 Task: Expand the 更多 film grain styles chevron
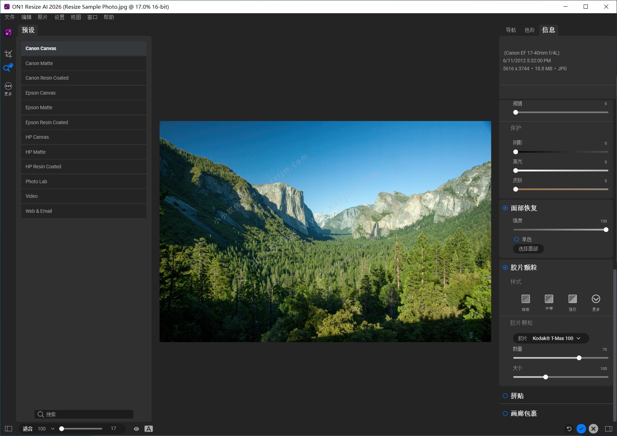click(x=596, y=299)
